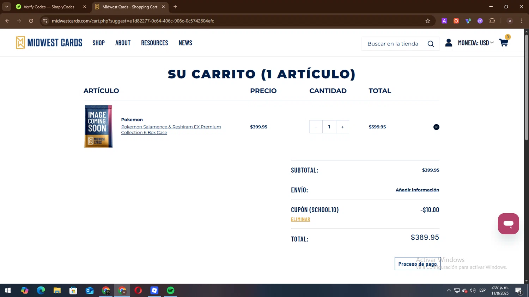Go back to previous page
This screenshot has height=297, width=529.
coord(7,21)
